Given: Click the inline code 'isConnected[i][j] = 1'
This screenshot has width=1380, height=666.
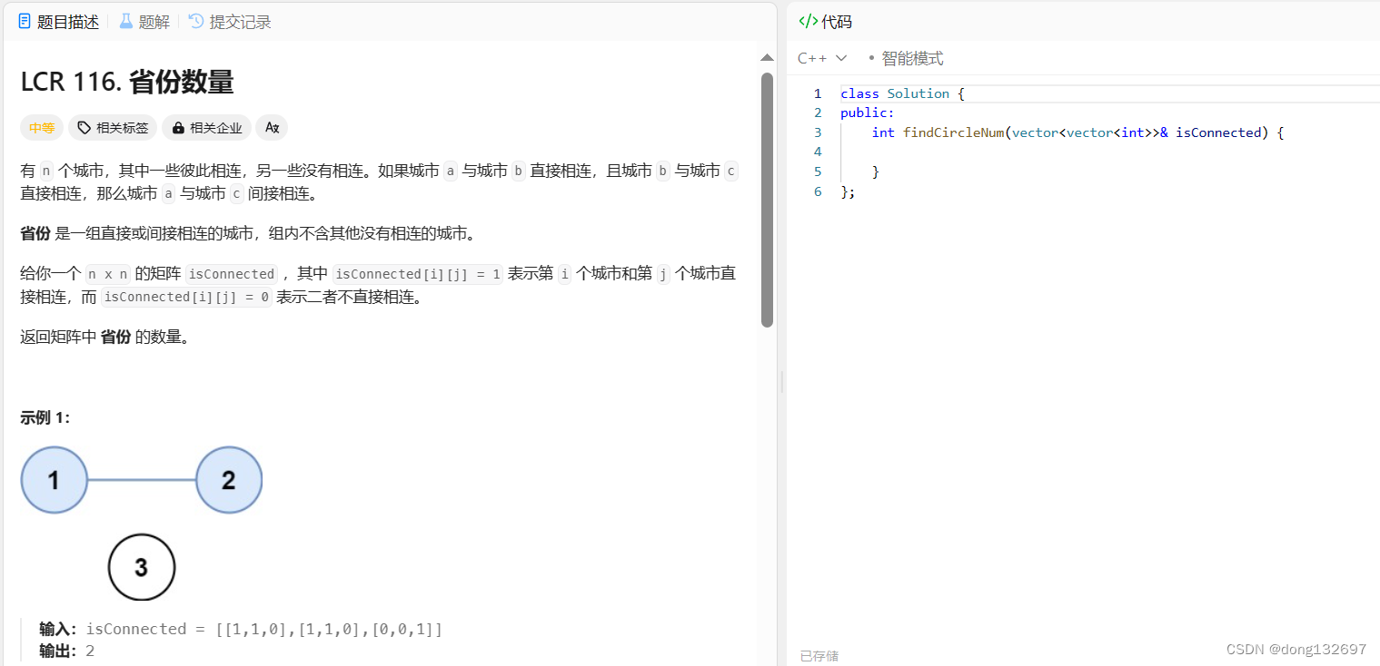Looking at the screenshot, I should click(x=418, y=274).
